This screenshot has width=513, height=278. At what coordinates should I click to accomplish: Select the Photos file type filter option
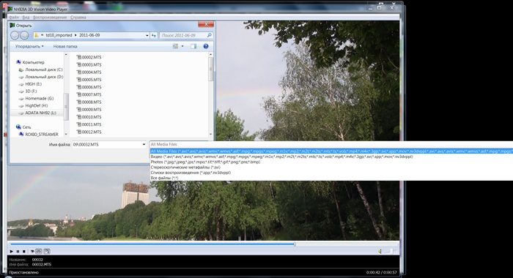point(205,162)
